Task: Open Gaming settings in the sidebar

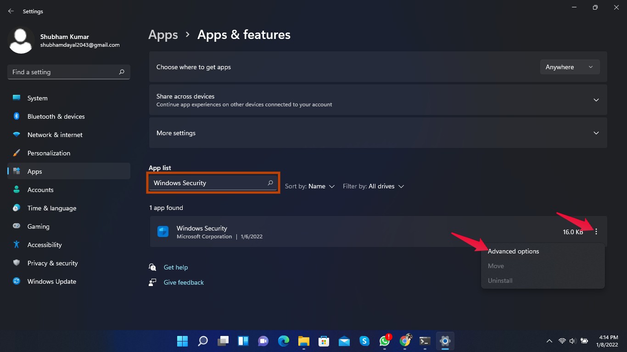Action: [x=69, y=226]
